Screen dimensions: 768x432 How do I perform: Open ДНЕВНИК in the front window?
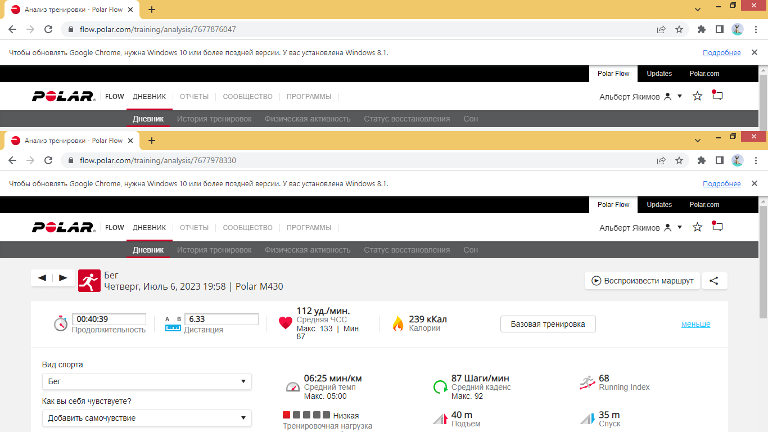[150, 228]
